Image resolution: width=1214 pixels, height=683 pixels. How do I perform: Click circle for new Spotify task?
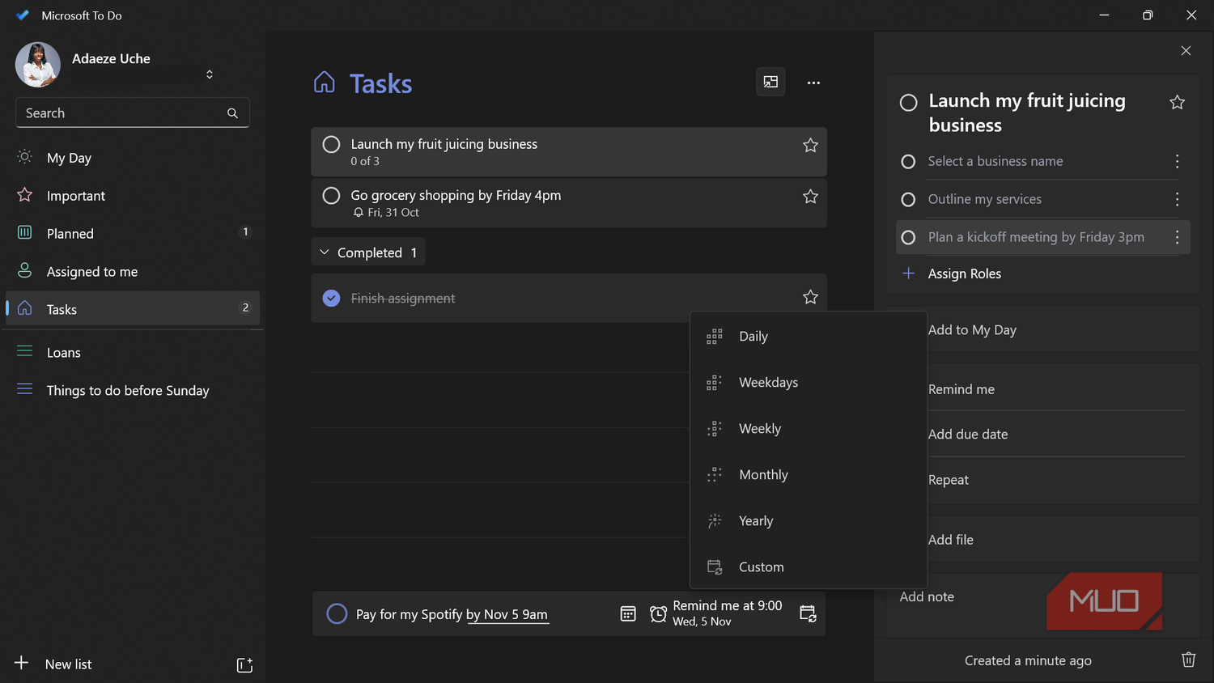pos(337,613)
